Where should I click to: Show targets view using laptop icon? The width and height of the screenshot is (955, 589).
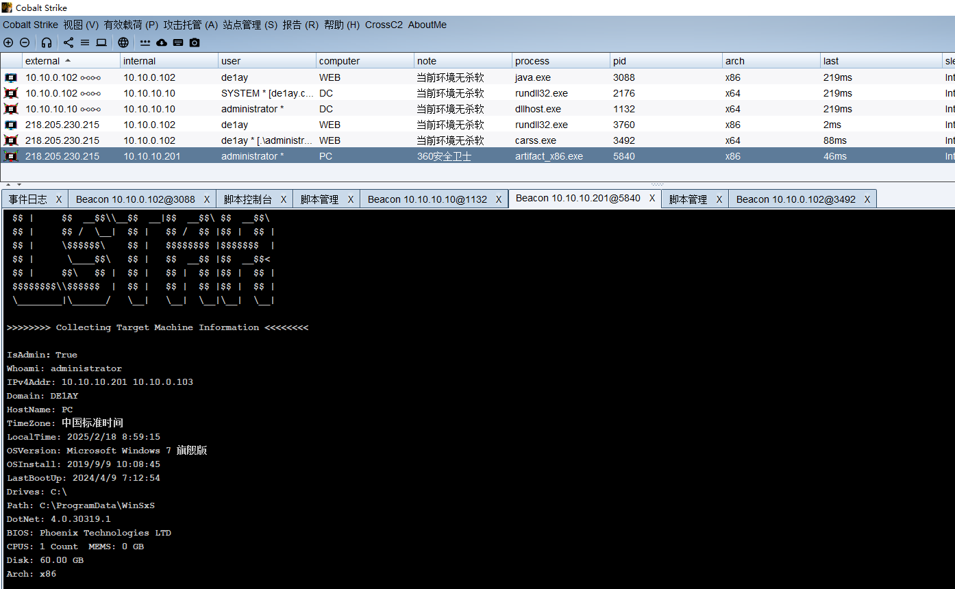point(101,42)
